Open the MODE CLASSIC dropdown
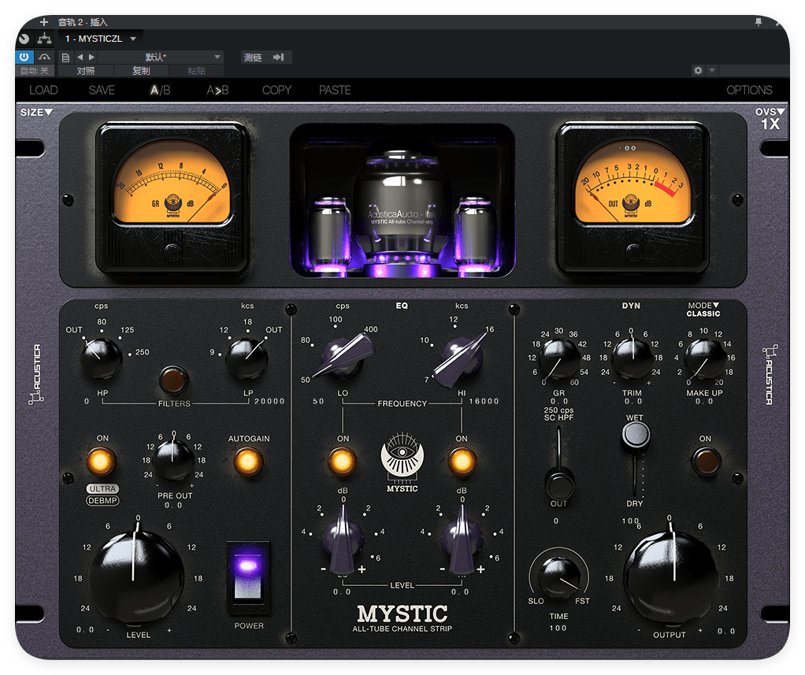Screen dimensions: 805x675 [x=703, y=310]
